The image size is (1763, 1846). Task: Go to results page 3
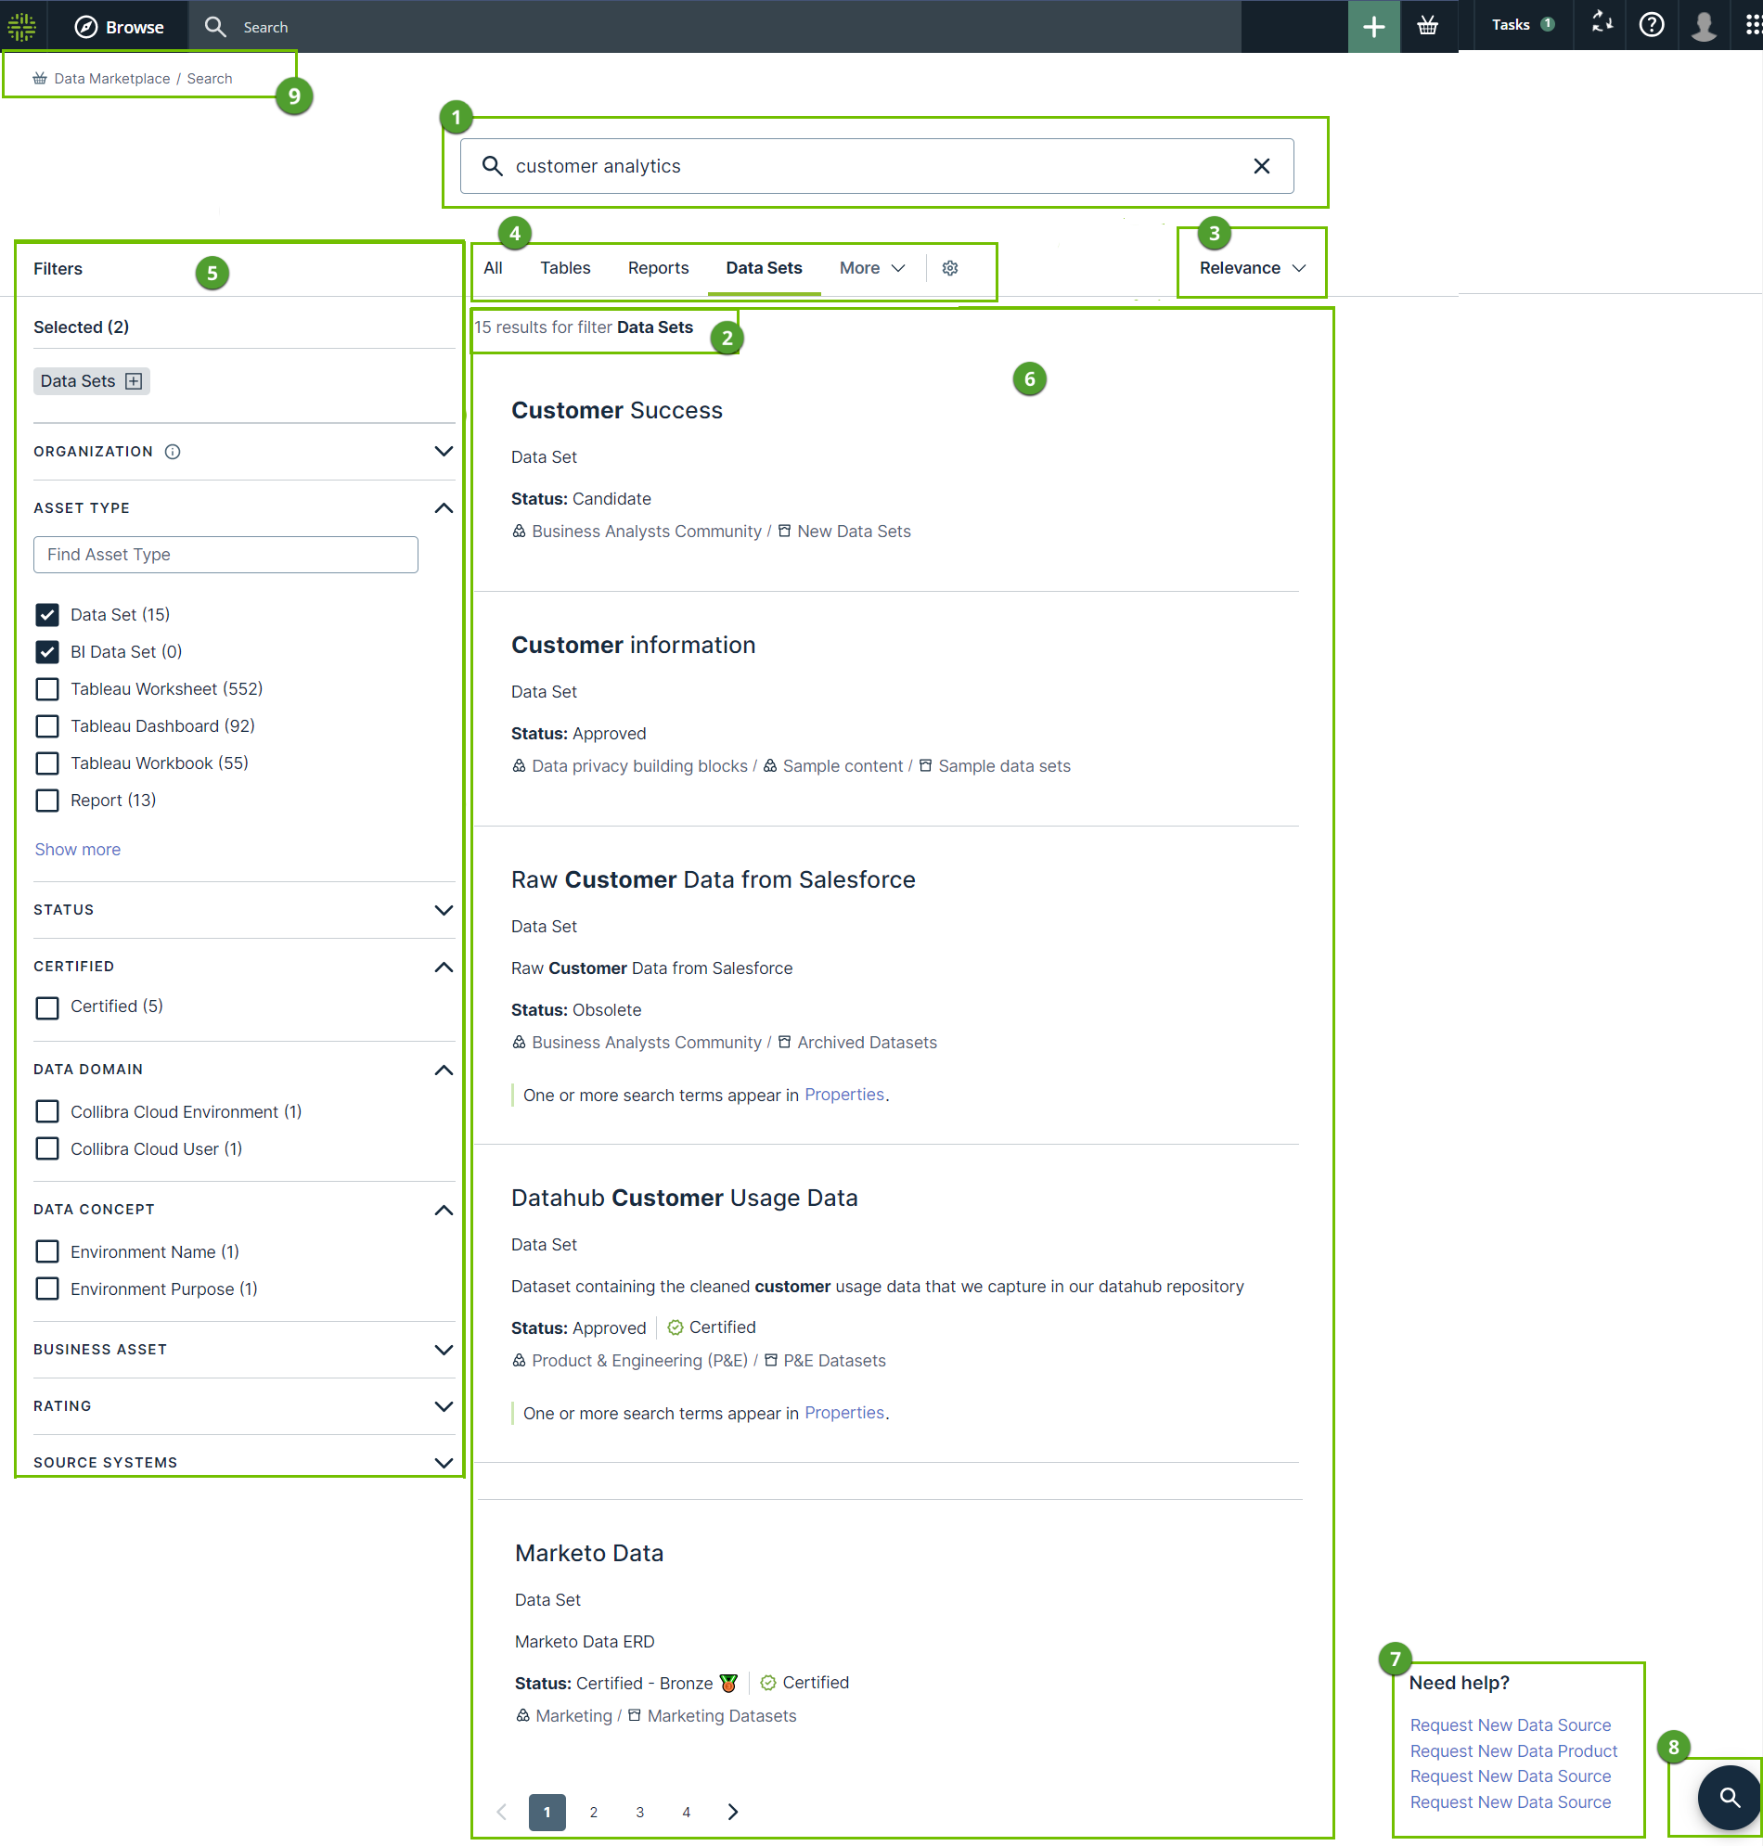pyautogui.click(x=640, y=1812)
